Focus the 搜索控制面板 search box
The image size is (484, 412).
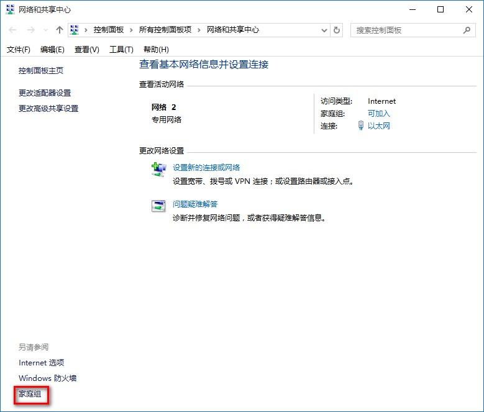[413, 30]
